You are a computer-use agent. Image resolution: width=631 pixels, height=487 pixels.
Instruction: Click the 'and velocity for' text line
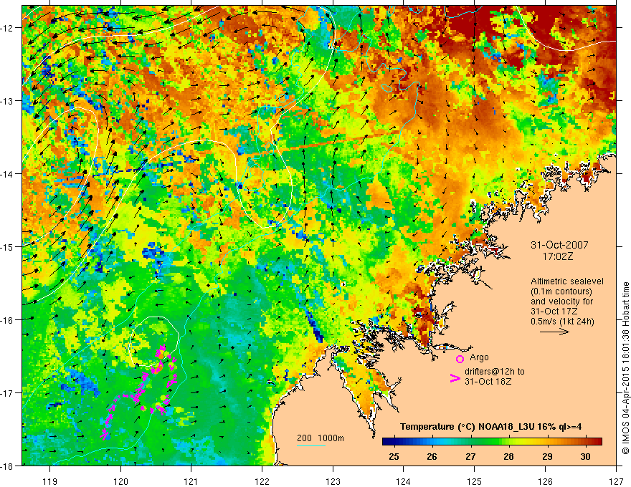561,302
